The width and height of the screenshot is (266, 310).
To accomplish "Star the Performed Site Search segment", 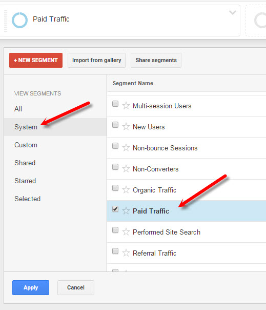I will pyautogui.click(x=126, y=231).
